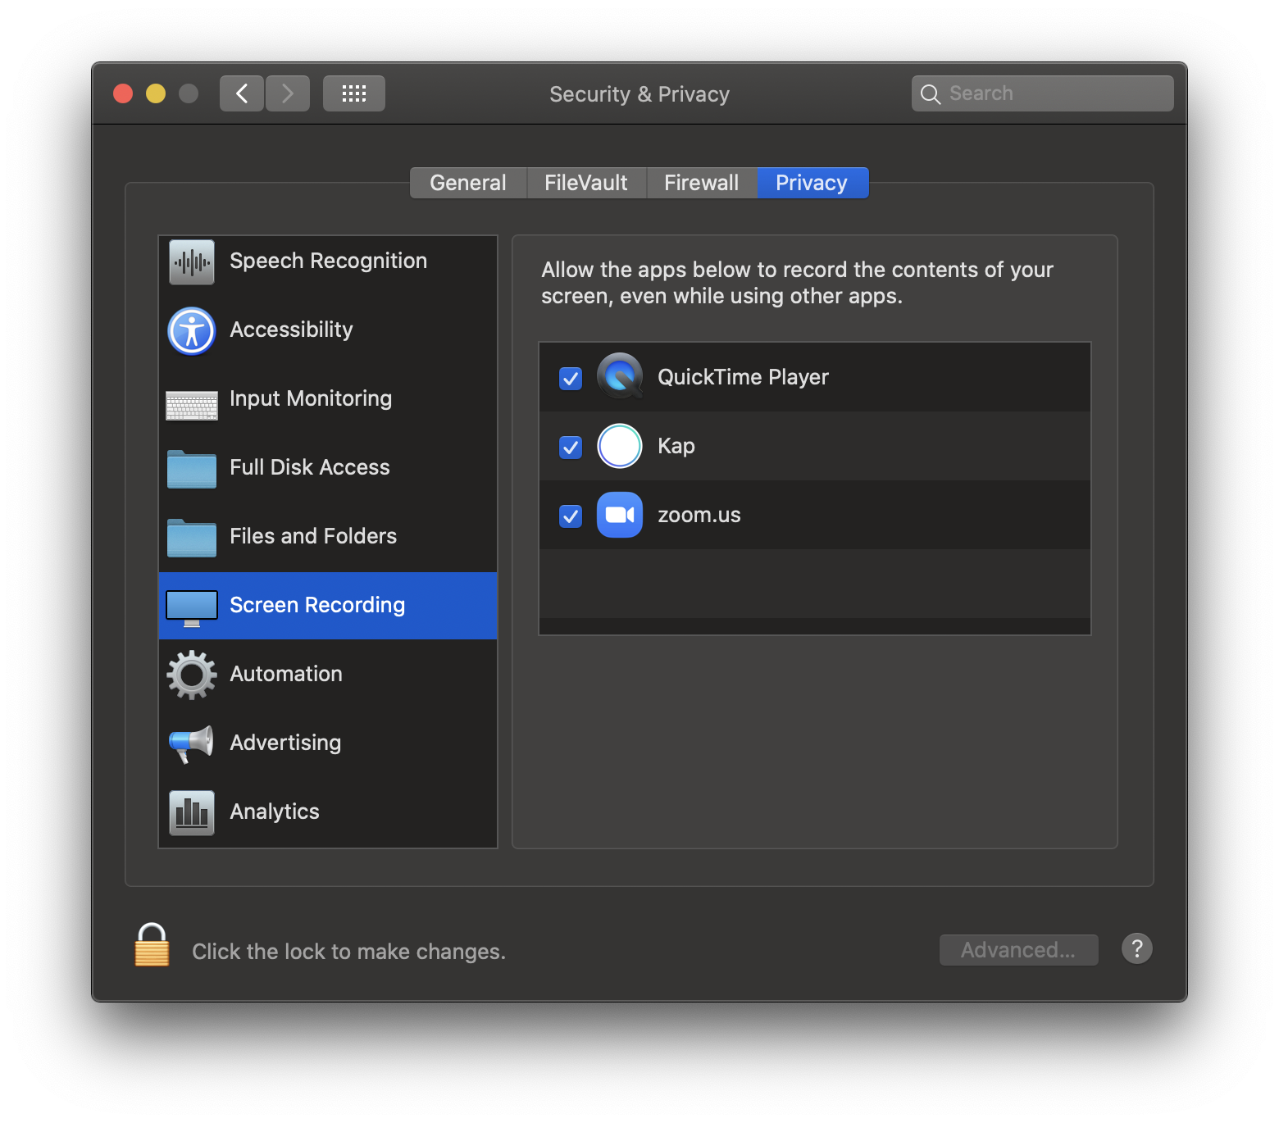Open help with the question mark button
The image size is (1279, 1123).
point(1137,948)
